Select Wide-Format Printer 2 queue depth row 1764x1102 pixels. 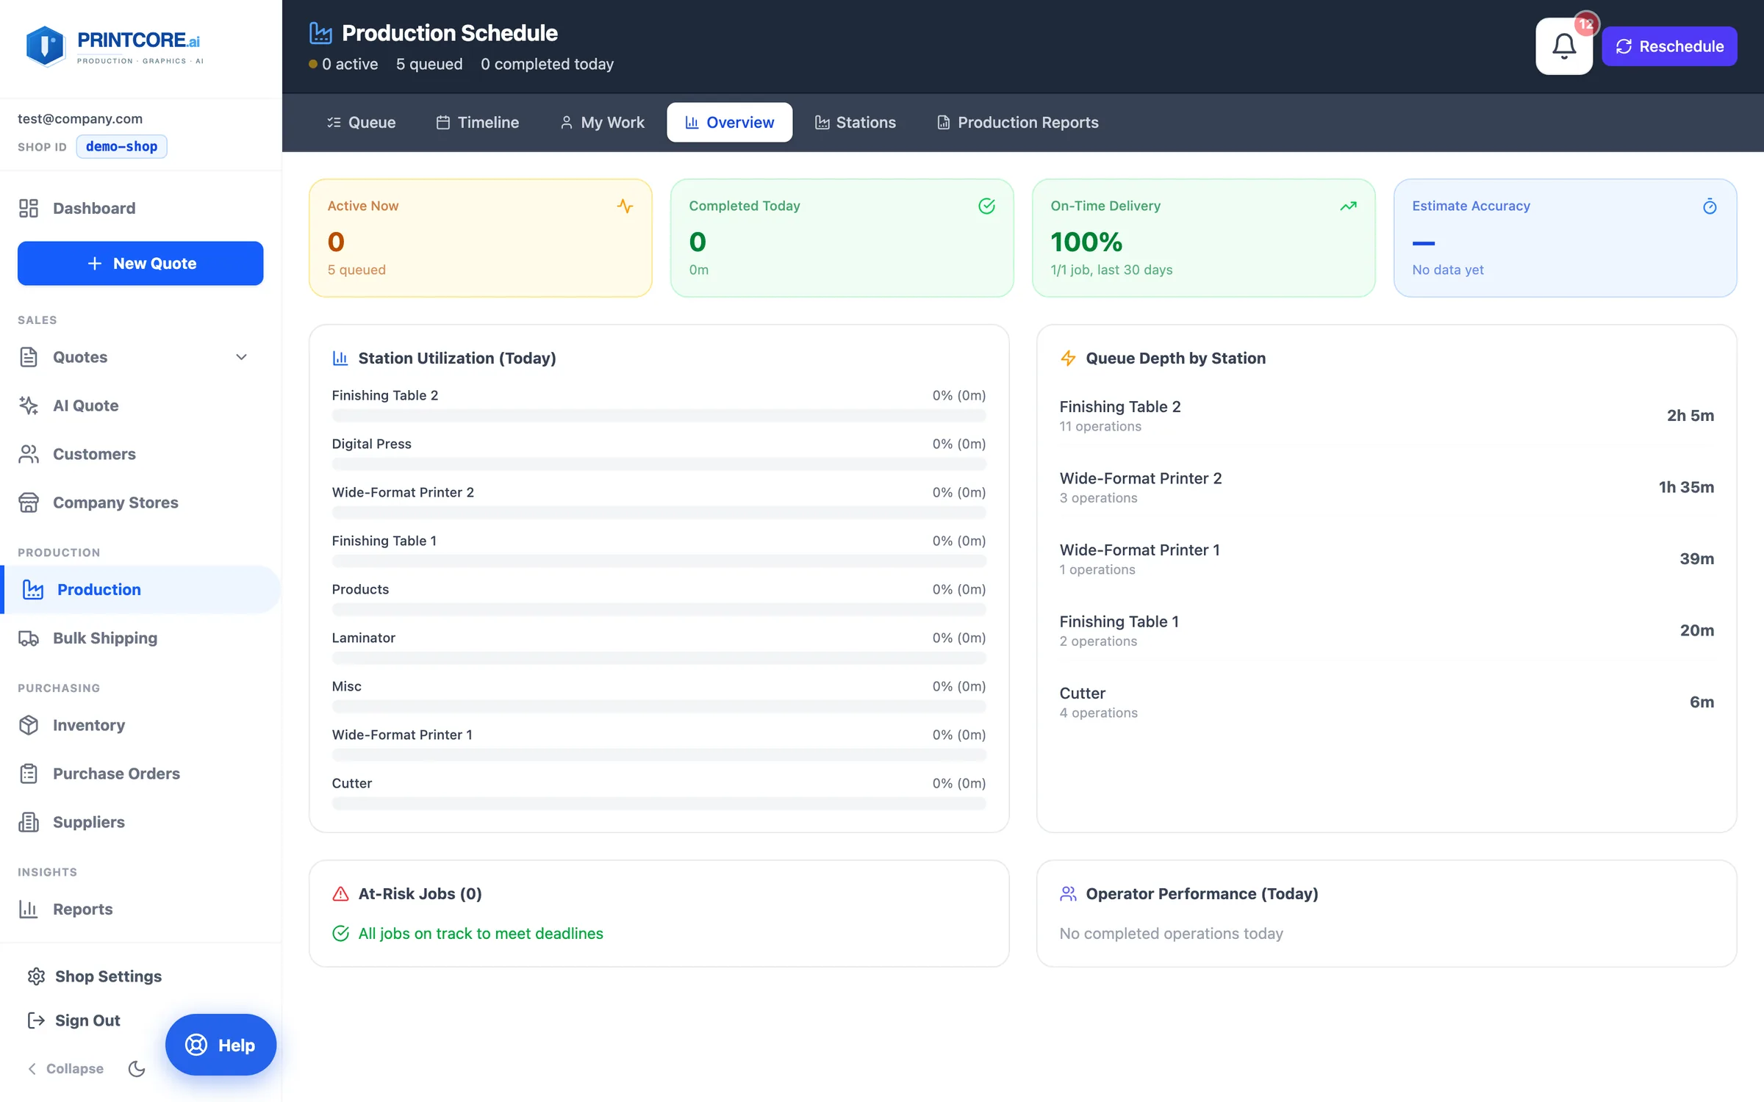tap(1386, 487)
